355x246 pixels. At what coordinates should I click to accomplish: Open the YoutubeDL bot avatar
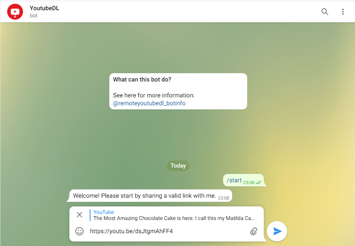click(15, 12)
